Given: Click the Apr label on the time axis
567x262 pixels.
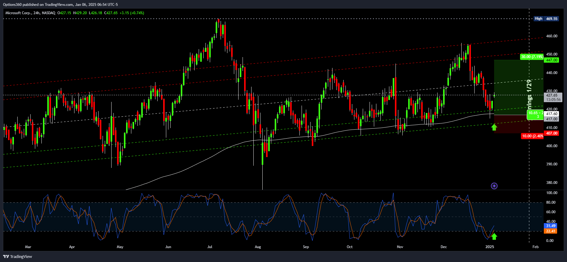Looking at the screenshot, I should [x=72, y=247].
